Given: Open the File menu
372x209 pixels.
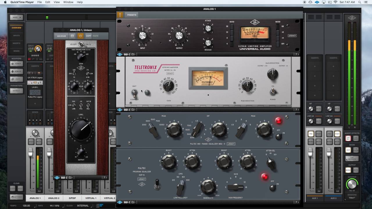Looking at the screenshot, I should [40, 2].
